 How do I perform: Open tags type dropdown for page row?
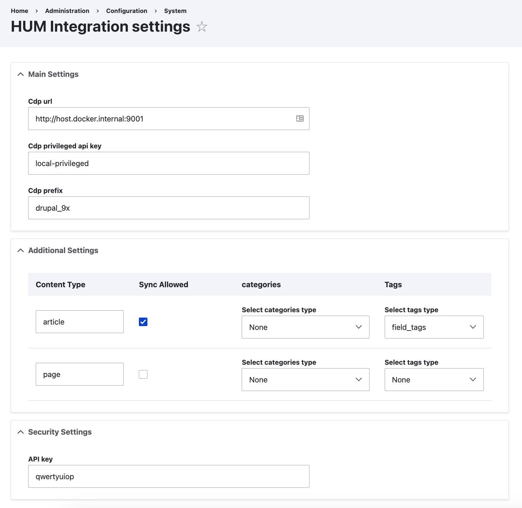pyautogui.click(x=434, y=380)
